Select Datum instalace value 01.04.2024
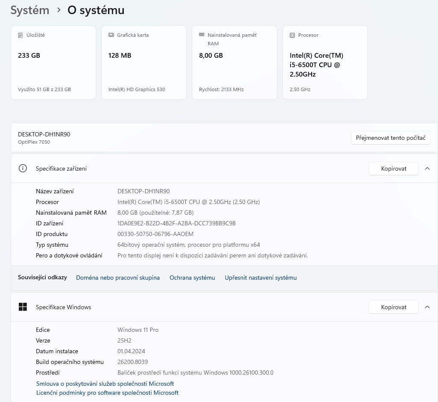 [x=131, y=351]
